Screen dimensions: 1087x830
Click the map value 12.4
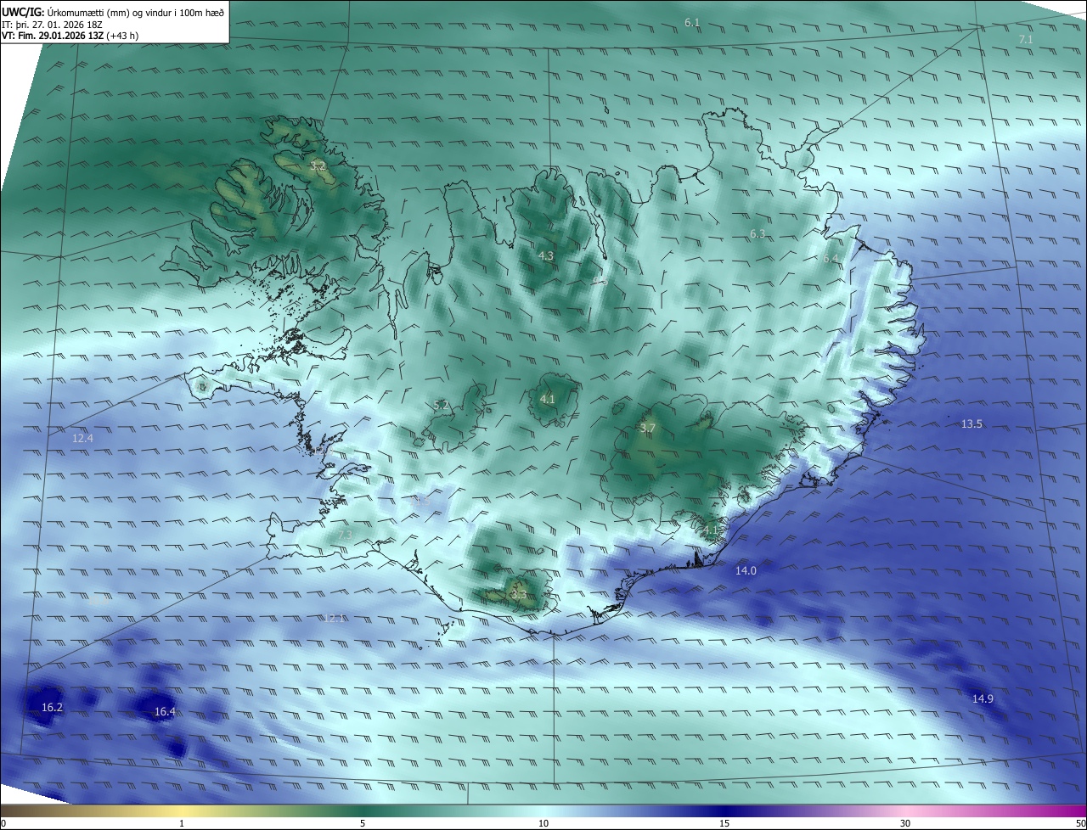82,438
